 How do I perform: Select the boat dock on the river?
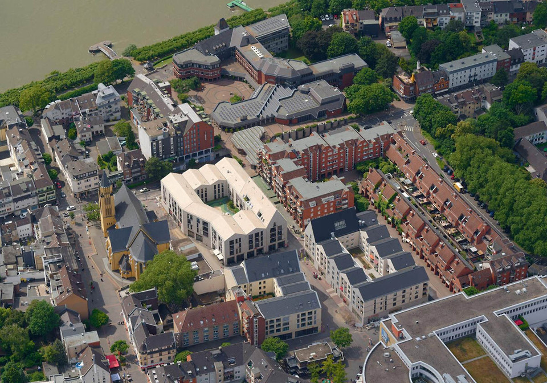tap(103, 49)
